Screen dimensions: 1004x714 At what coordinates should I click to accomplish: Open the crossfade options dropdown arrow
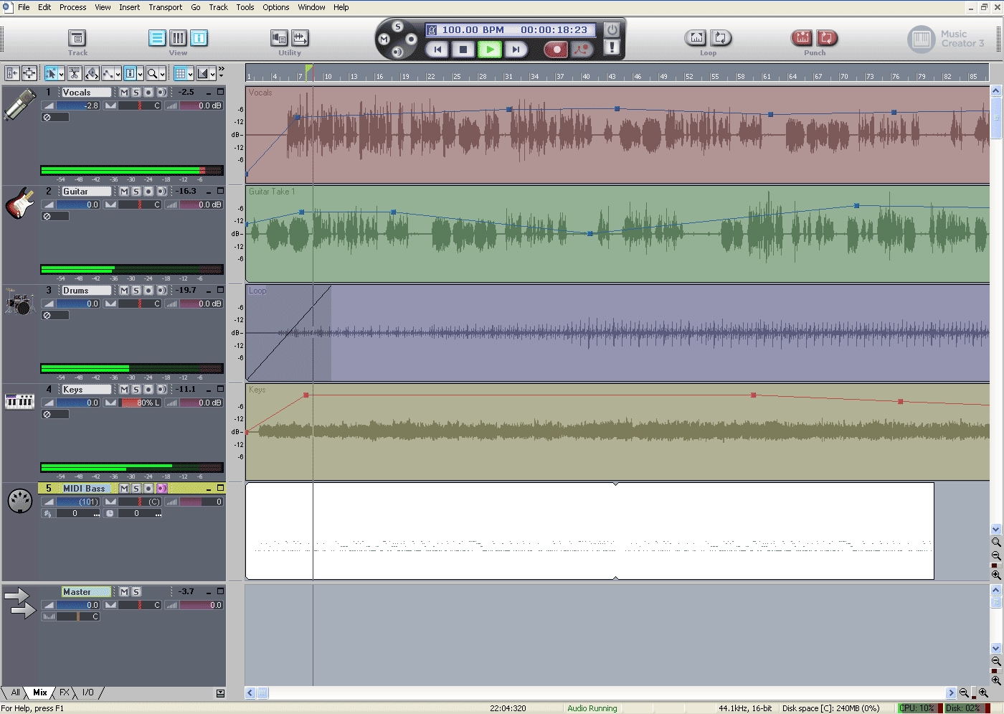pyautogui.click(x=213, y=74)
